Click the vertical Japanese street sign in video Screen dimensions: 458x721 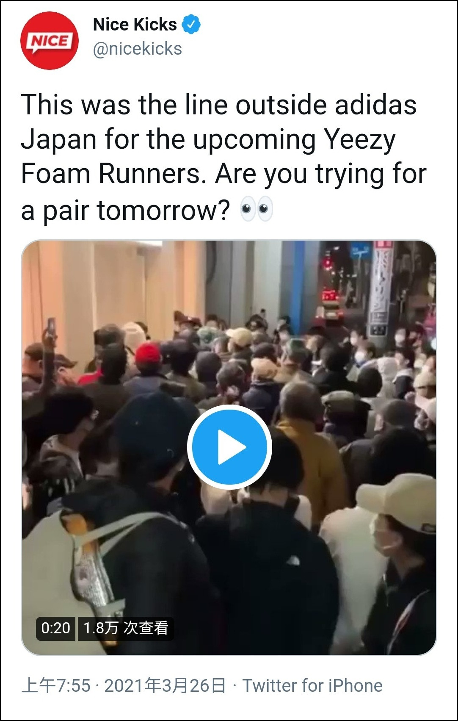(382, 288)
